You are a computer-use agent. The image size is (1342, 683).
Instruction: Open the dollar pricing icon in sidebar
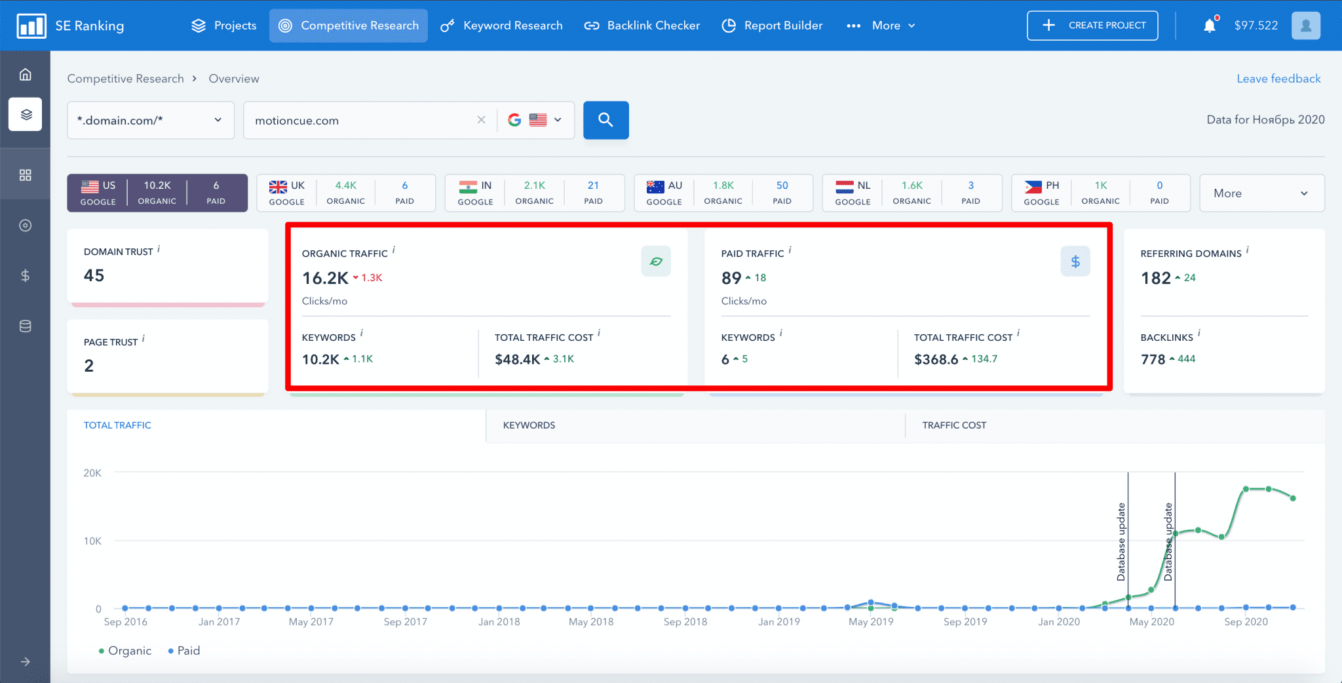pyautogui.click(x=25, y=275)
